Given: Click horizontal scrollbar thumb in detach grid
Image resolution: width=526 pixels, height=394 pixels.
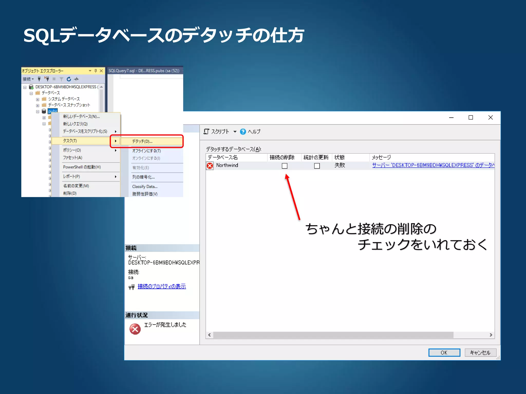Looking at the screenshot, I should coord(333,335).
